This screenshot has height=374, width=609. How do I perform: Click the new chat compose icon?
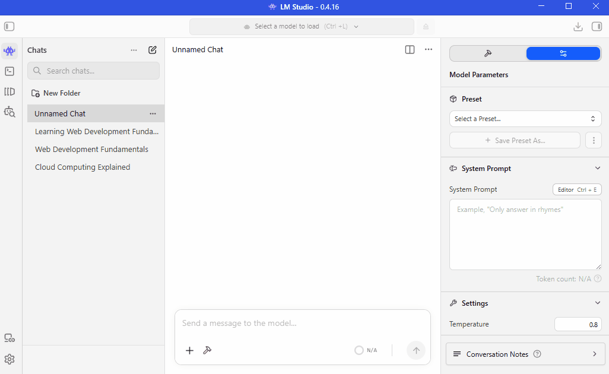tap(153, 50)
